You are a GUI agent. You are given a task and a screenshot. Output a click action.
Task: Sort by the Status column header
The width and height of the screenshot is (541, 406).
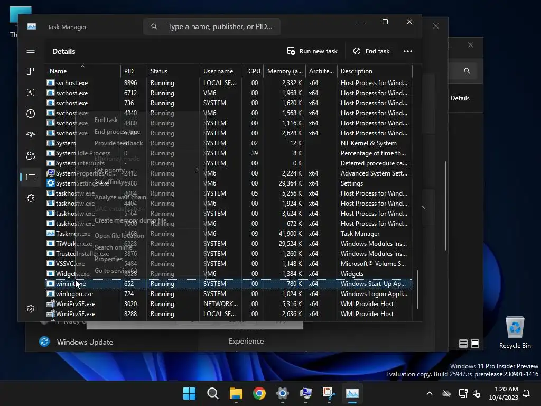tap(173, 71)
